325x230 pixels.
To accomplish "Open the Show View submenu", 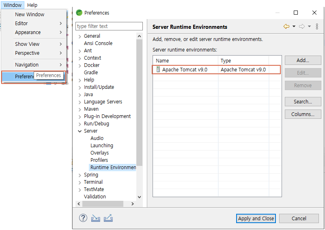I will click(x=34, y=44).
